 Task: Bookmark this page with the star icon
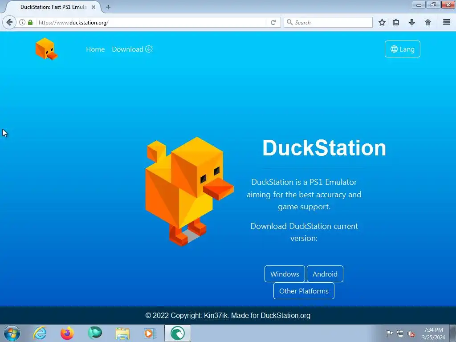tap(382, 22)
